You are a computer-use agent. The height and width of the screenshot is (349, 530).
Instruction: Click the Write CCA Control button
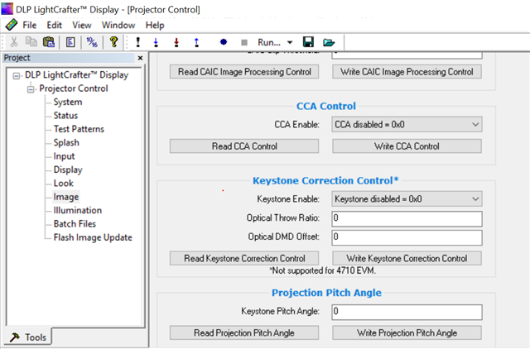(x=406, y=146)
